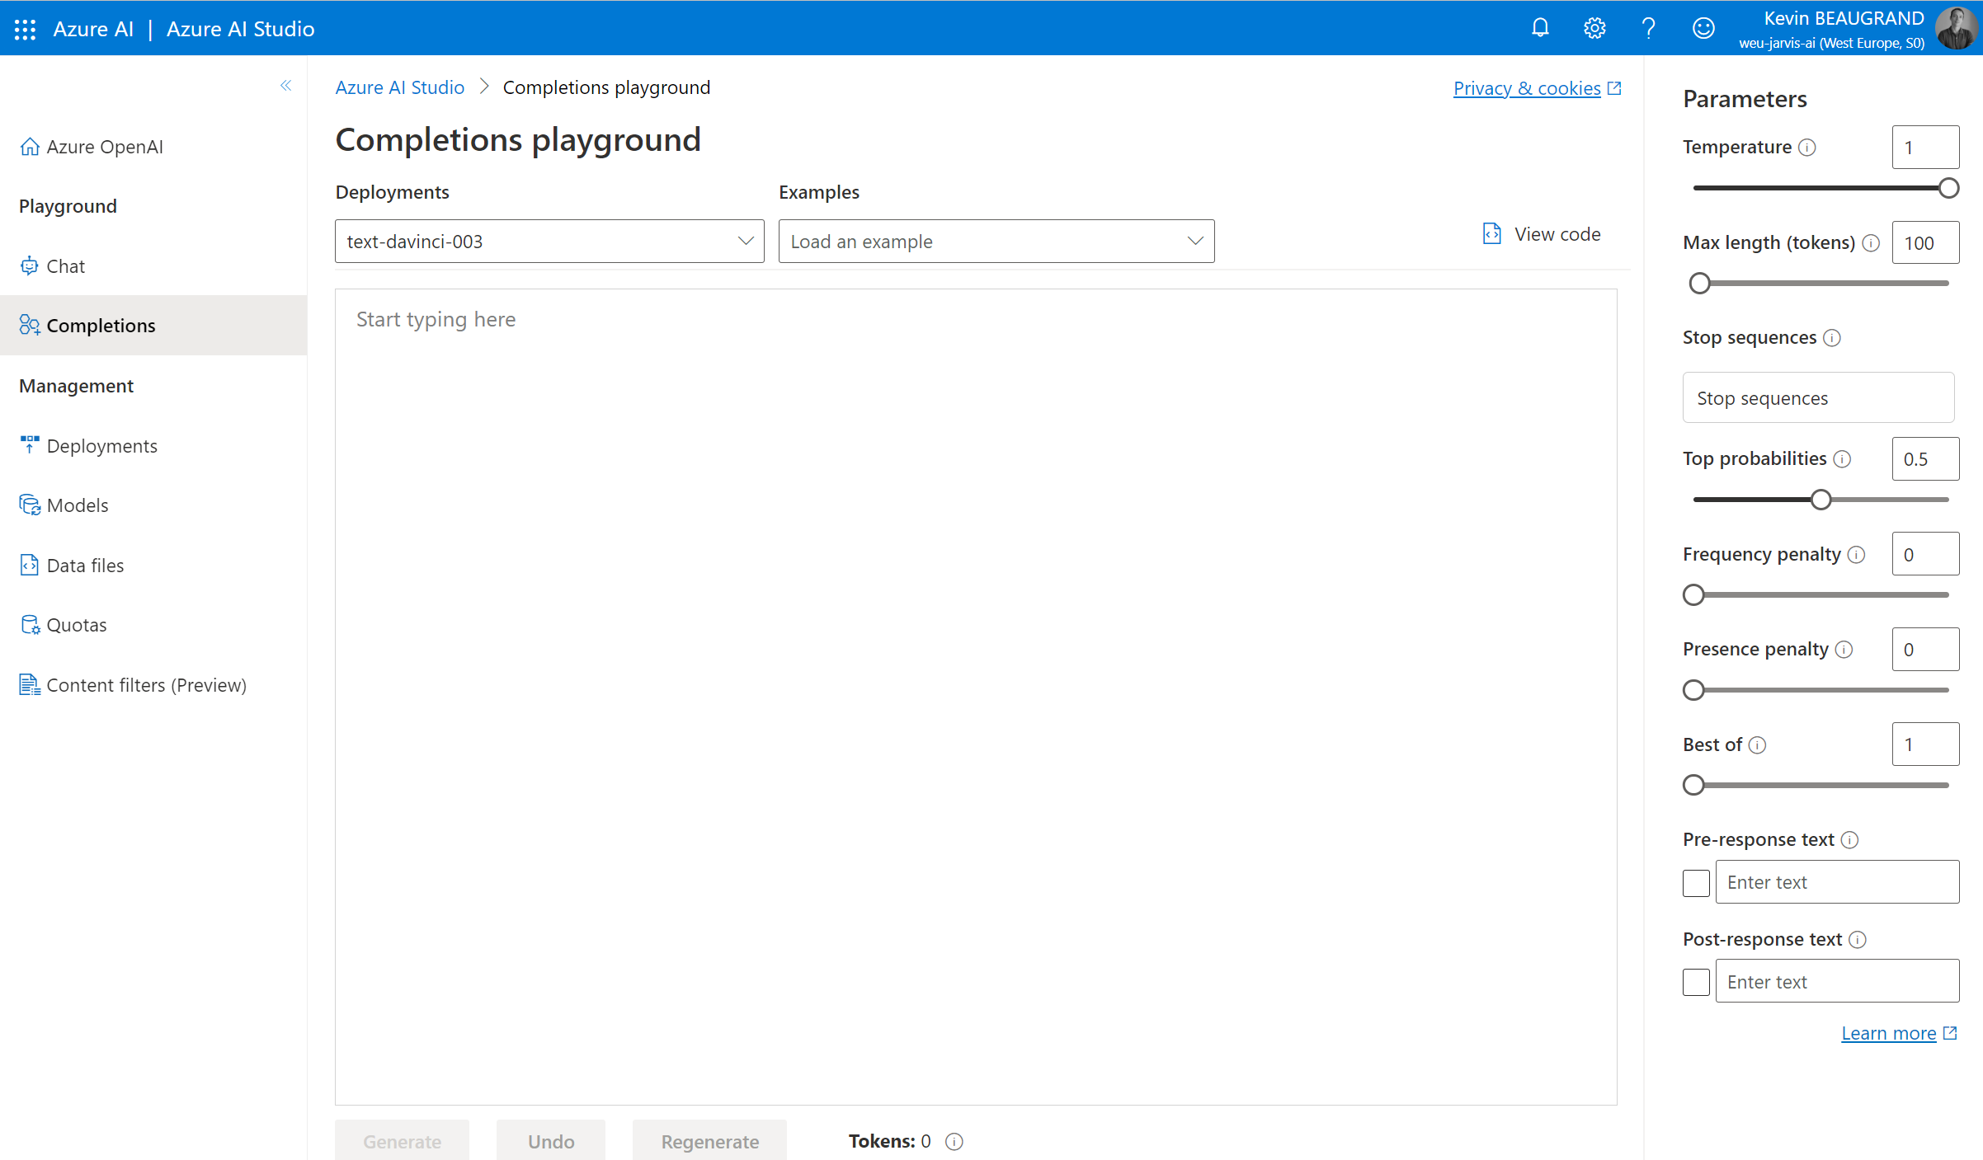Adjust the Top probabilities slider
Viewport: 1983px width, 1160px height.
(x=1820, y=499)
